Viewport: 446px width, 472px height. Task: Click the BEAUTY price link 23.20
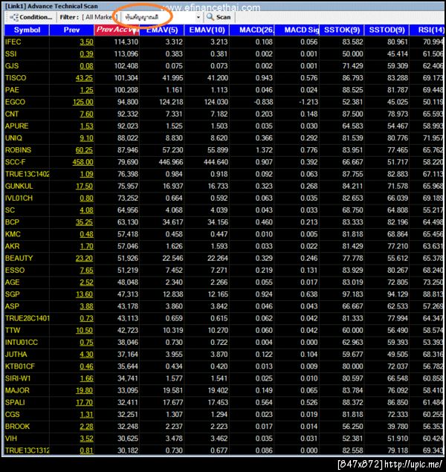pyautogui.click(x=84, y=258)
